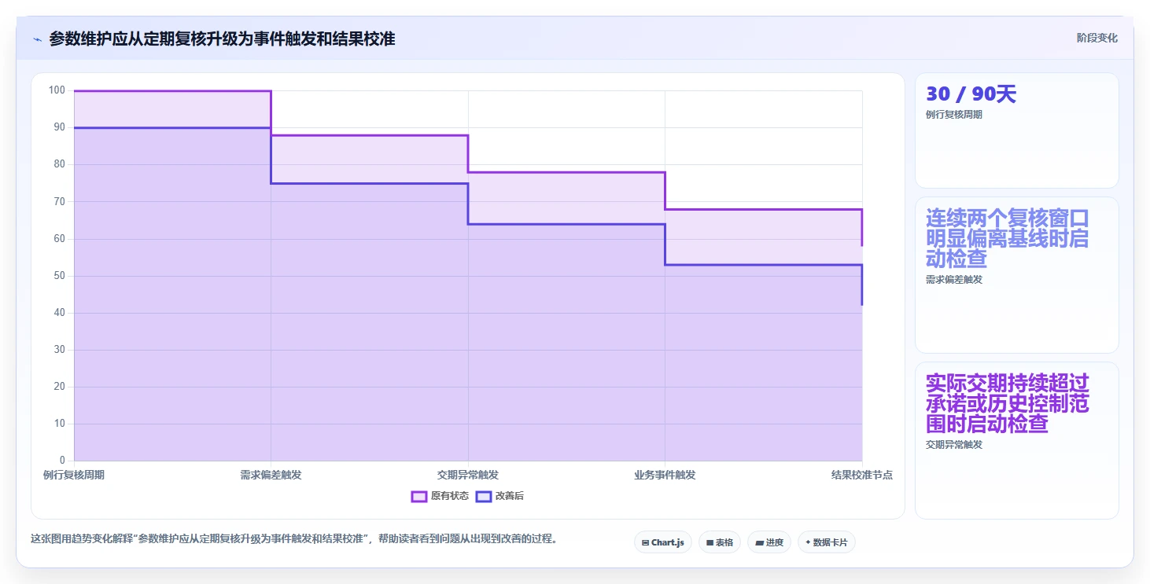
Task: Click x-axis label 结果校准节点
Action: 862,475
